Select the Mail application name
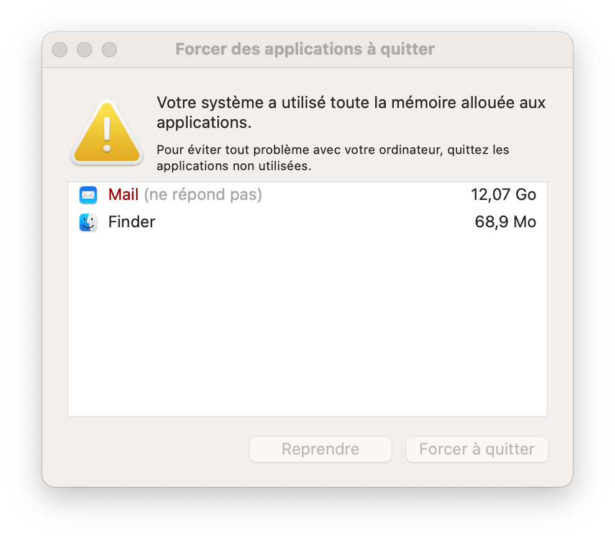Viewport: 615px width, 539px height. [x=123, y=195]
